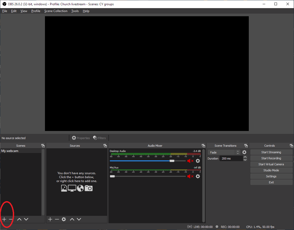Click the camera icon in Sources hint

(89, 188)
